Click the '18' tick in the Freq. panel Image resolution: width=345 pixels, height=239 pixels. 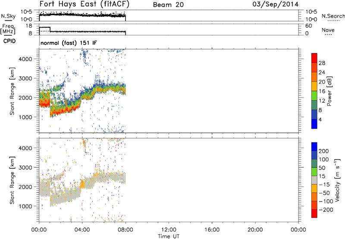(x=29, y=26)
